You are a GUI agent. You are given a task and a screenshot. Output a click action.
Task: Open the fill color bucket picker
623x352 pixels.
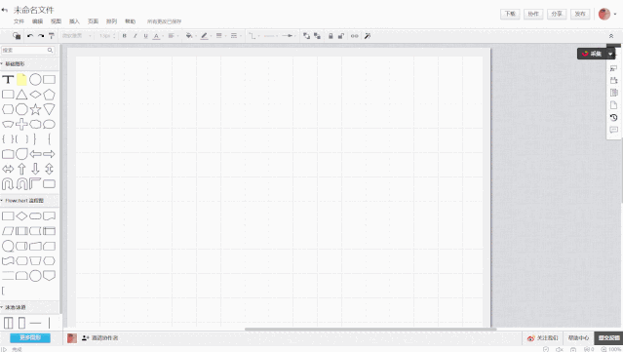190,36
